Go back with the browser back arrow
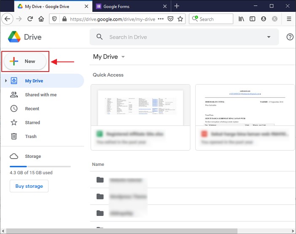This screenshot has height=234, width=296. tap(7, 19)
